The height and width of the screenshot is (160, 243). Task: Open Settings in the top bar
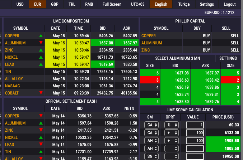pos(207,4)
